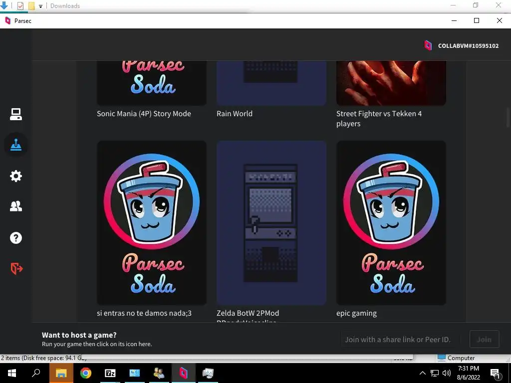Click the 'Zelda BotW 2PMod' title text
The height and width of the screenshot is (383, 511).
click(248, 313)
